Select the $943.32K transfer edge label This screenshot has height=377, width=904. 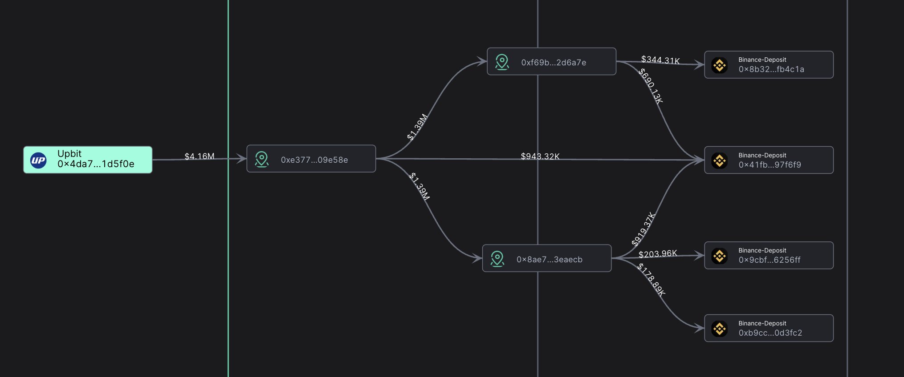(540, 156)
